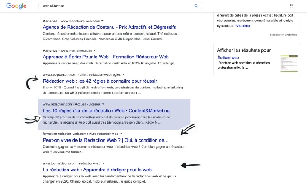Open dropdown arrow beside redacteur.com URL
This screenshot has height=184, width=307.
tap(103, 104)
